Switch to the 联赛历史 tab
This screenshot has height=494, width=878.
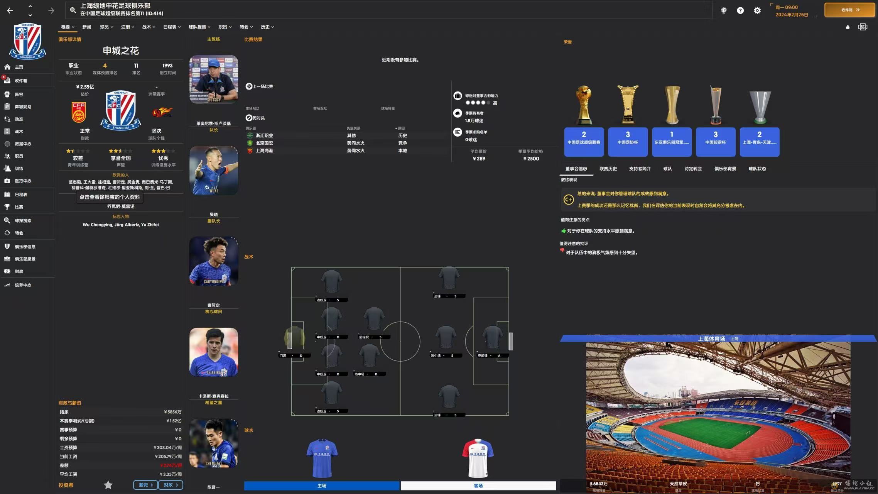(608, 169)
